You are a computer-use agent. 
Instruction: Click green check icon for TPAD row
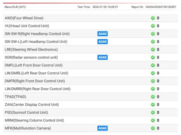153,97
